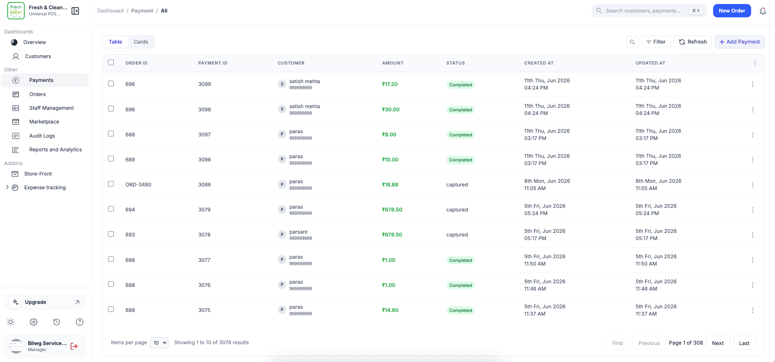Check the row for payment 3078
Screen dimensions: 775x362
point(111,234)
